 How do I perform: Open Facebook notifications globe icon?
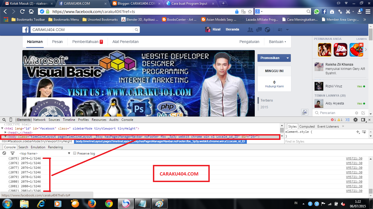(x=267, y=30)
